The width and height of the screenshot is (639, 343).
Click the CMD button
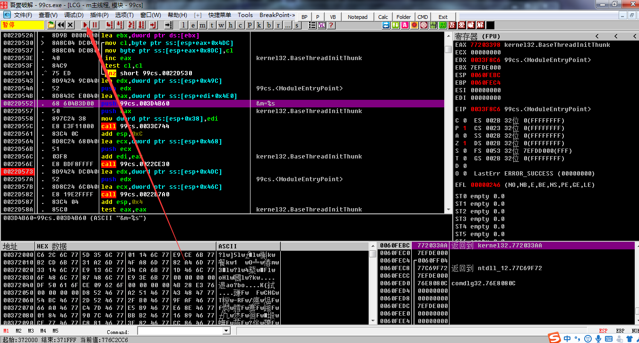pos(423,17)
